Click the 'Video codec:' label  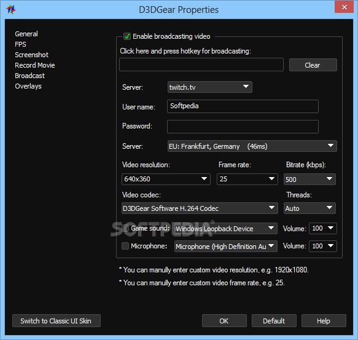(141, 195)
